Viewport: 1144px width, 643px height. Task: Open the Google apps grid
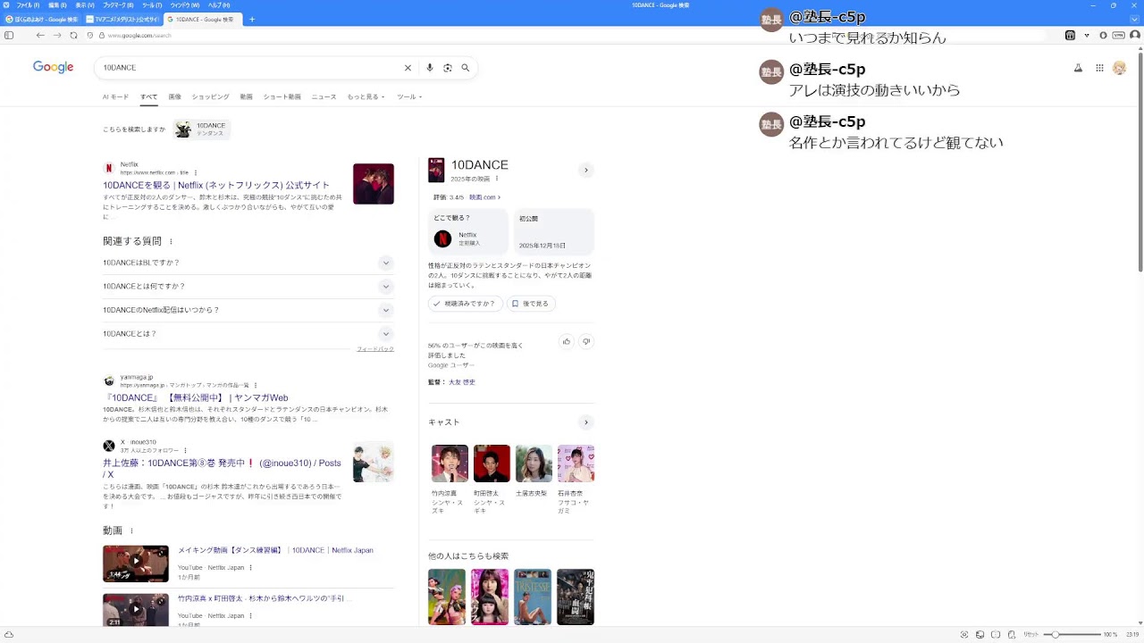1099,68
